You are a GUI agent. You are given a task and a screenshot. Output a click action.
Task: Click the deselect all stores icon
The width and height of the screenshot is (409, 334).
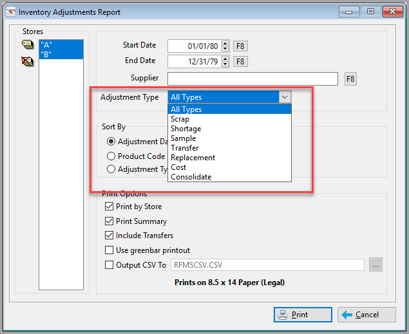click(x=28, y=62)
